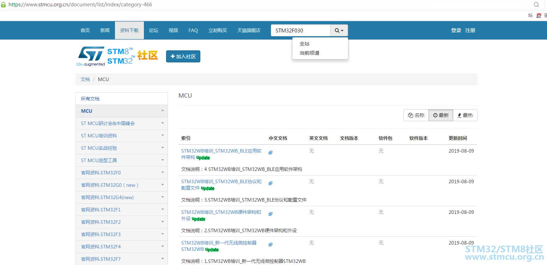Sort documents by 名称

(416, 115)
